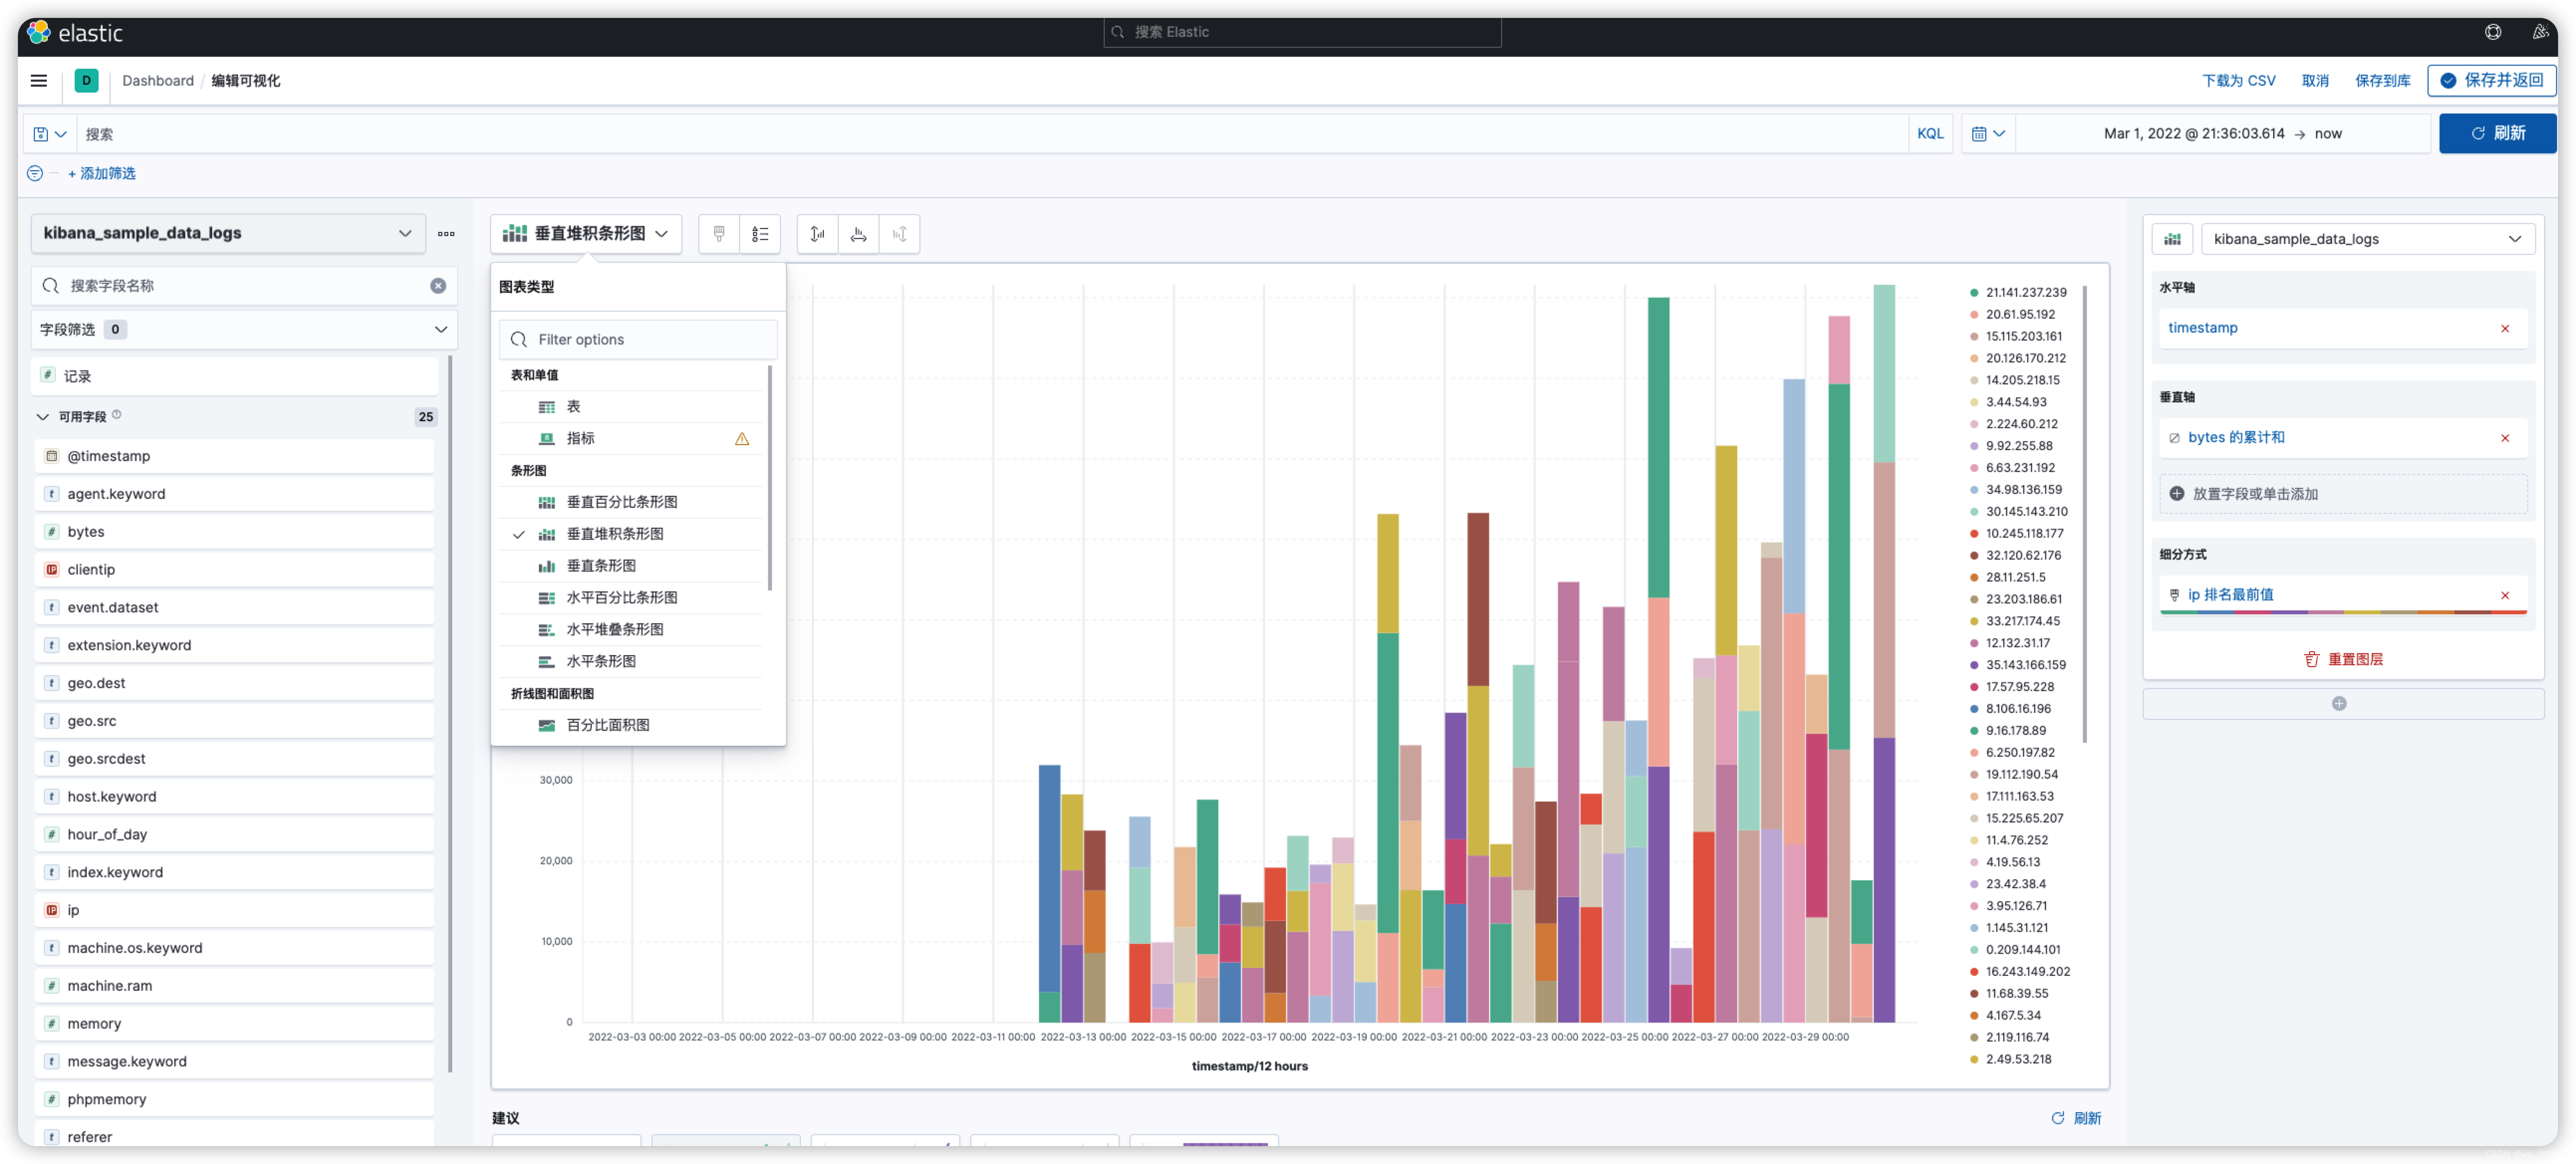Clear the field name search box

point(438,286)
